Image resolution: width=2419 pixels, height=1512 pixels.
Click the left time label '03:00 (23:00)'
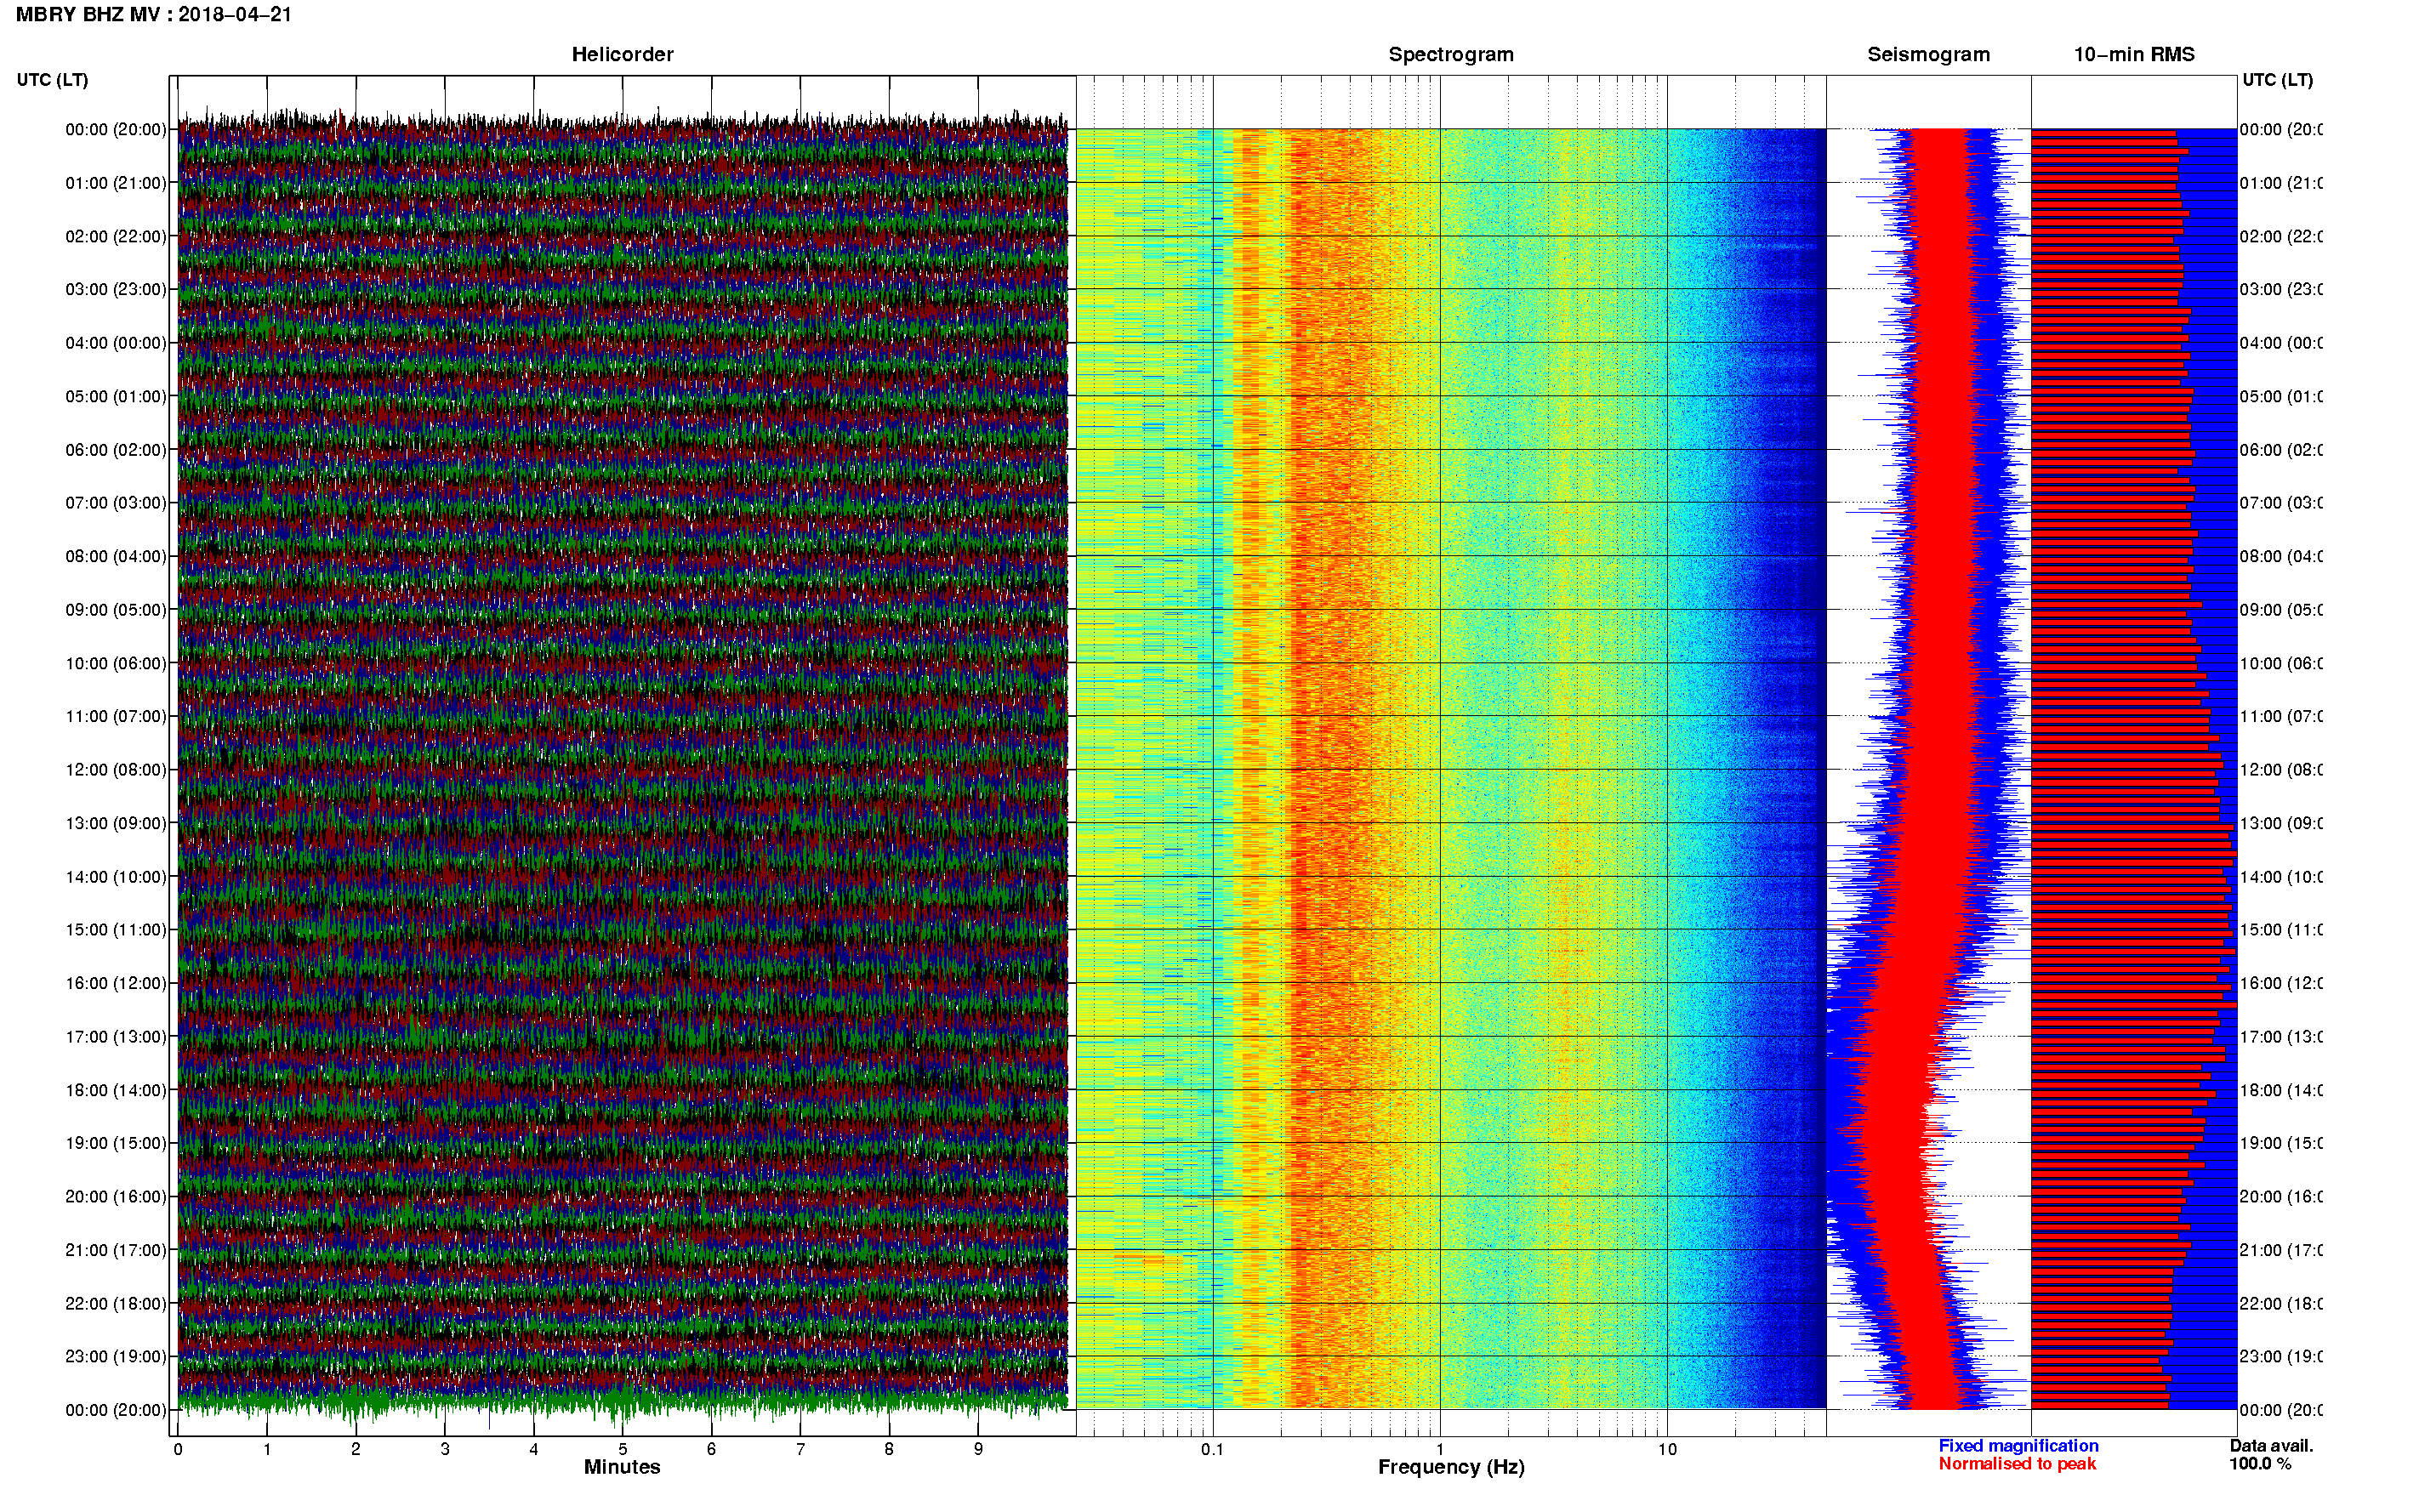[x=116, y=289]
